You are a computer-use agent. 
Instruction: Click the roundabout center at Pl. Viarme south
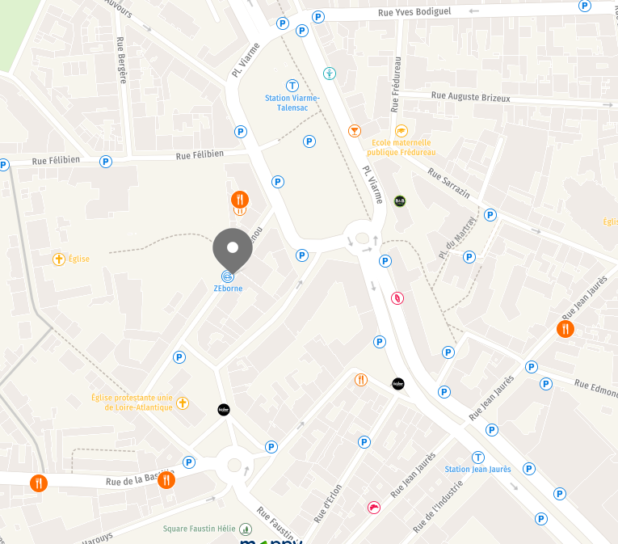tap(362, 238)
